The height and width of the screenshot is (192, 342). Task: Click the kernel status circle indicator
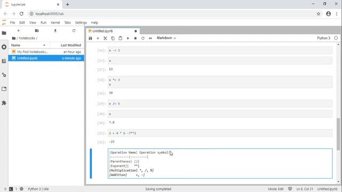pyautogui.click(x=336, y=38)
